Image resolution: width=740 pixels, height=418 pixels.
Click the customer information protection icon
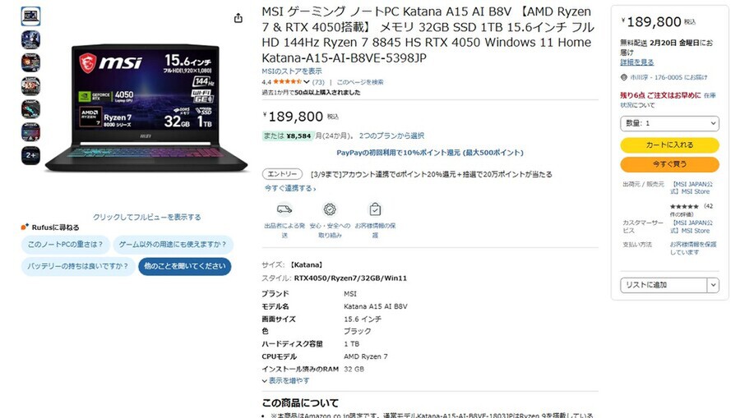click(375, 209)
